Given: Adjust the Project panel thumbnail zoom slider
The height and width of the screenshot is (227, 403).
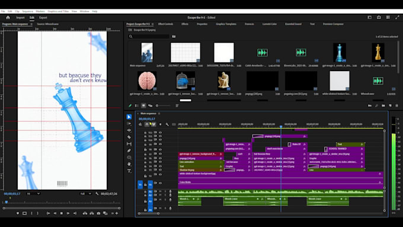Looking at the screenshot, I should tap(164, 105).
